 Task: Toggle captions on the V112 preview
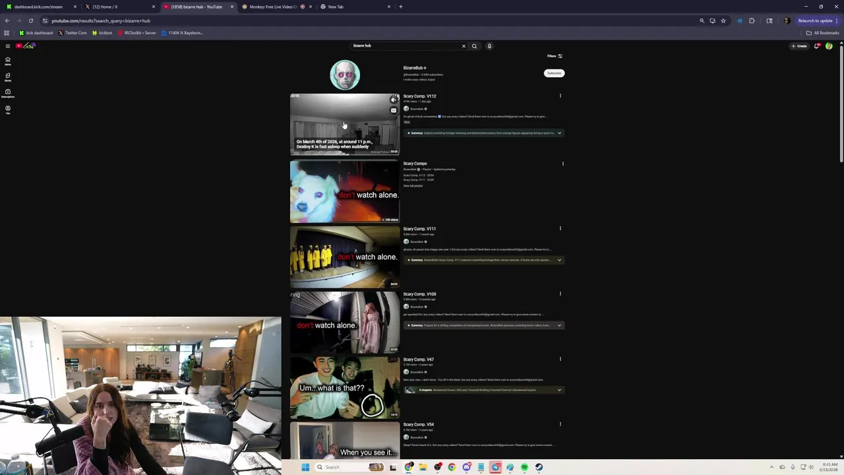(x=394, y=110)
